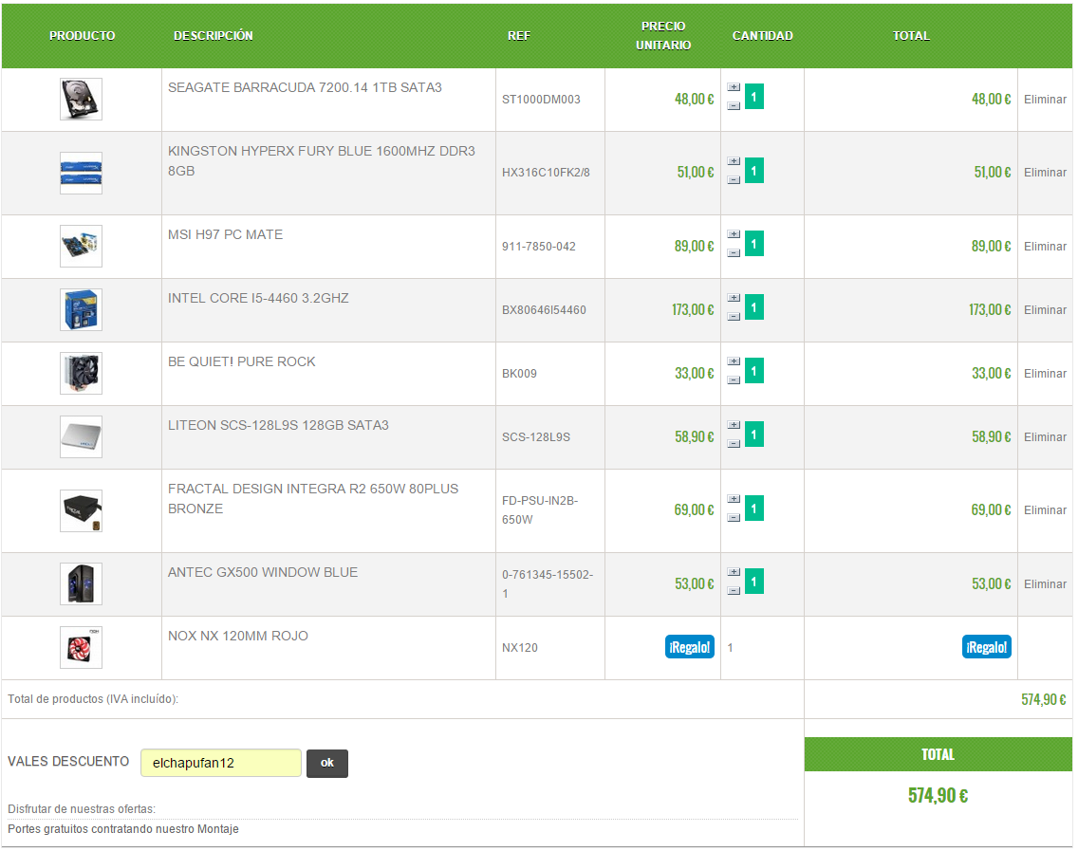Screen dimensions: 1078x851
Task: Open MSI H97 PC MATE description
Action: [226, 234]
